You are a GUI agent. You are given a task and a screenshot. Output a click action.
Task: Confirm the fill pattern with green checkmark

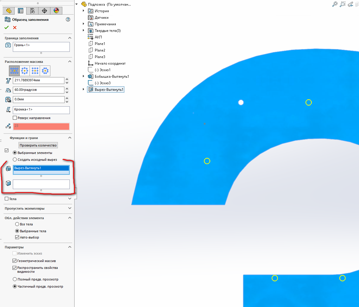point(7,27)
